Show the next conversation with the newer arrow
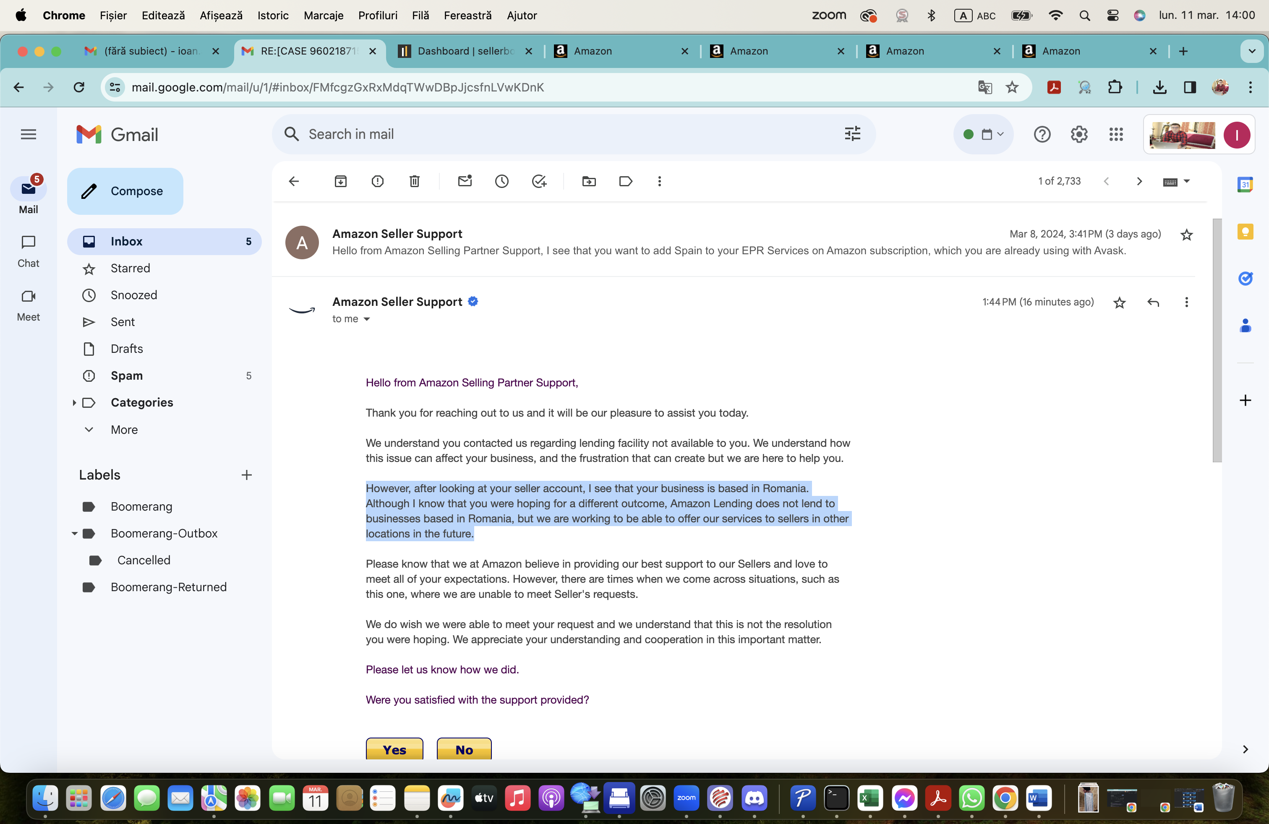Viewport: 1269px width, 824px height. (x=1139, y=181)
